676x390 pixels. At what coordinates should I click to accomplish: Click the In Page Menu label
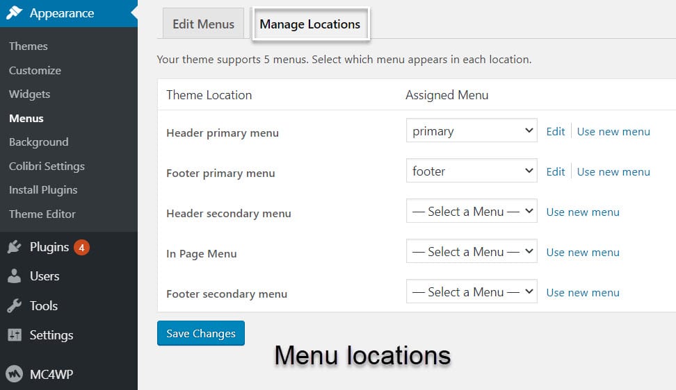point(201,254)
